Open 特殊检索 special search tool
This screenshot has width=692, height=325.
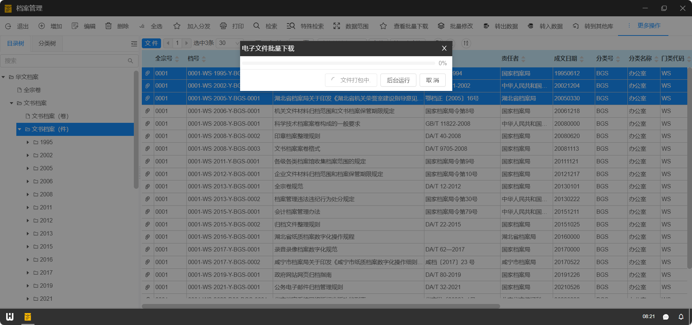pos(291,26)
